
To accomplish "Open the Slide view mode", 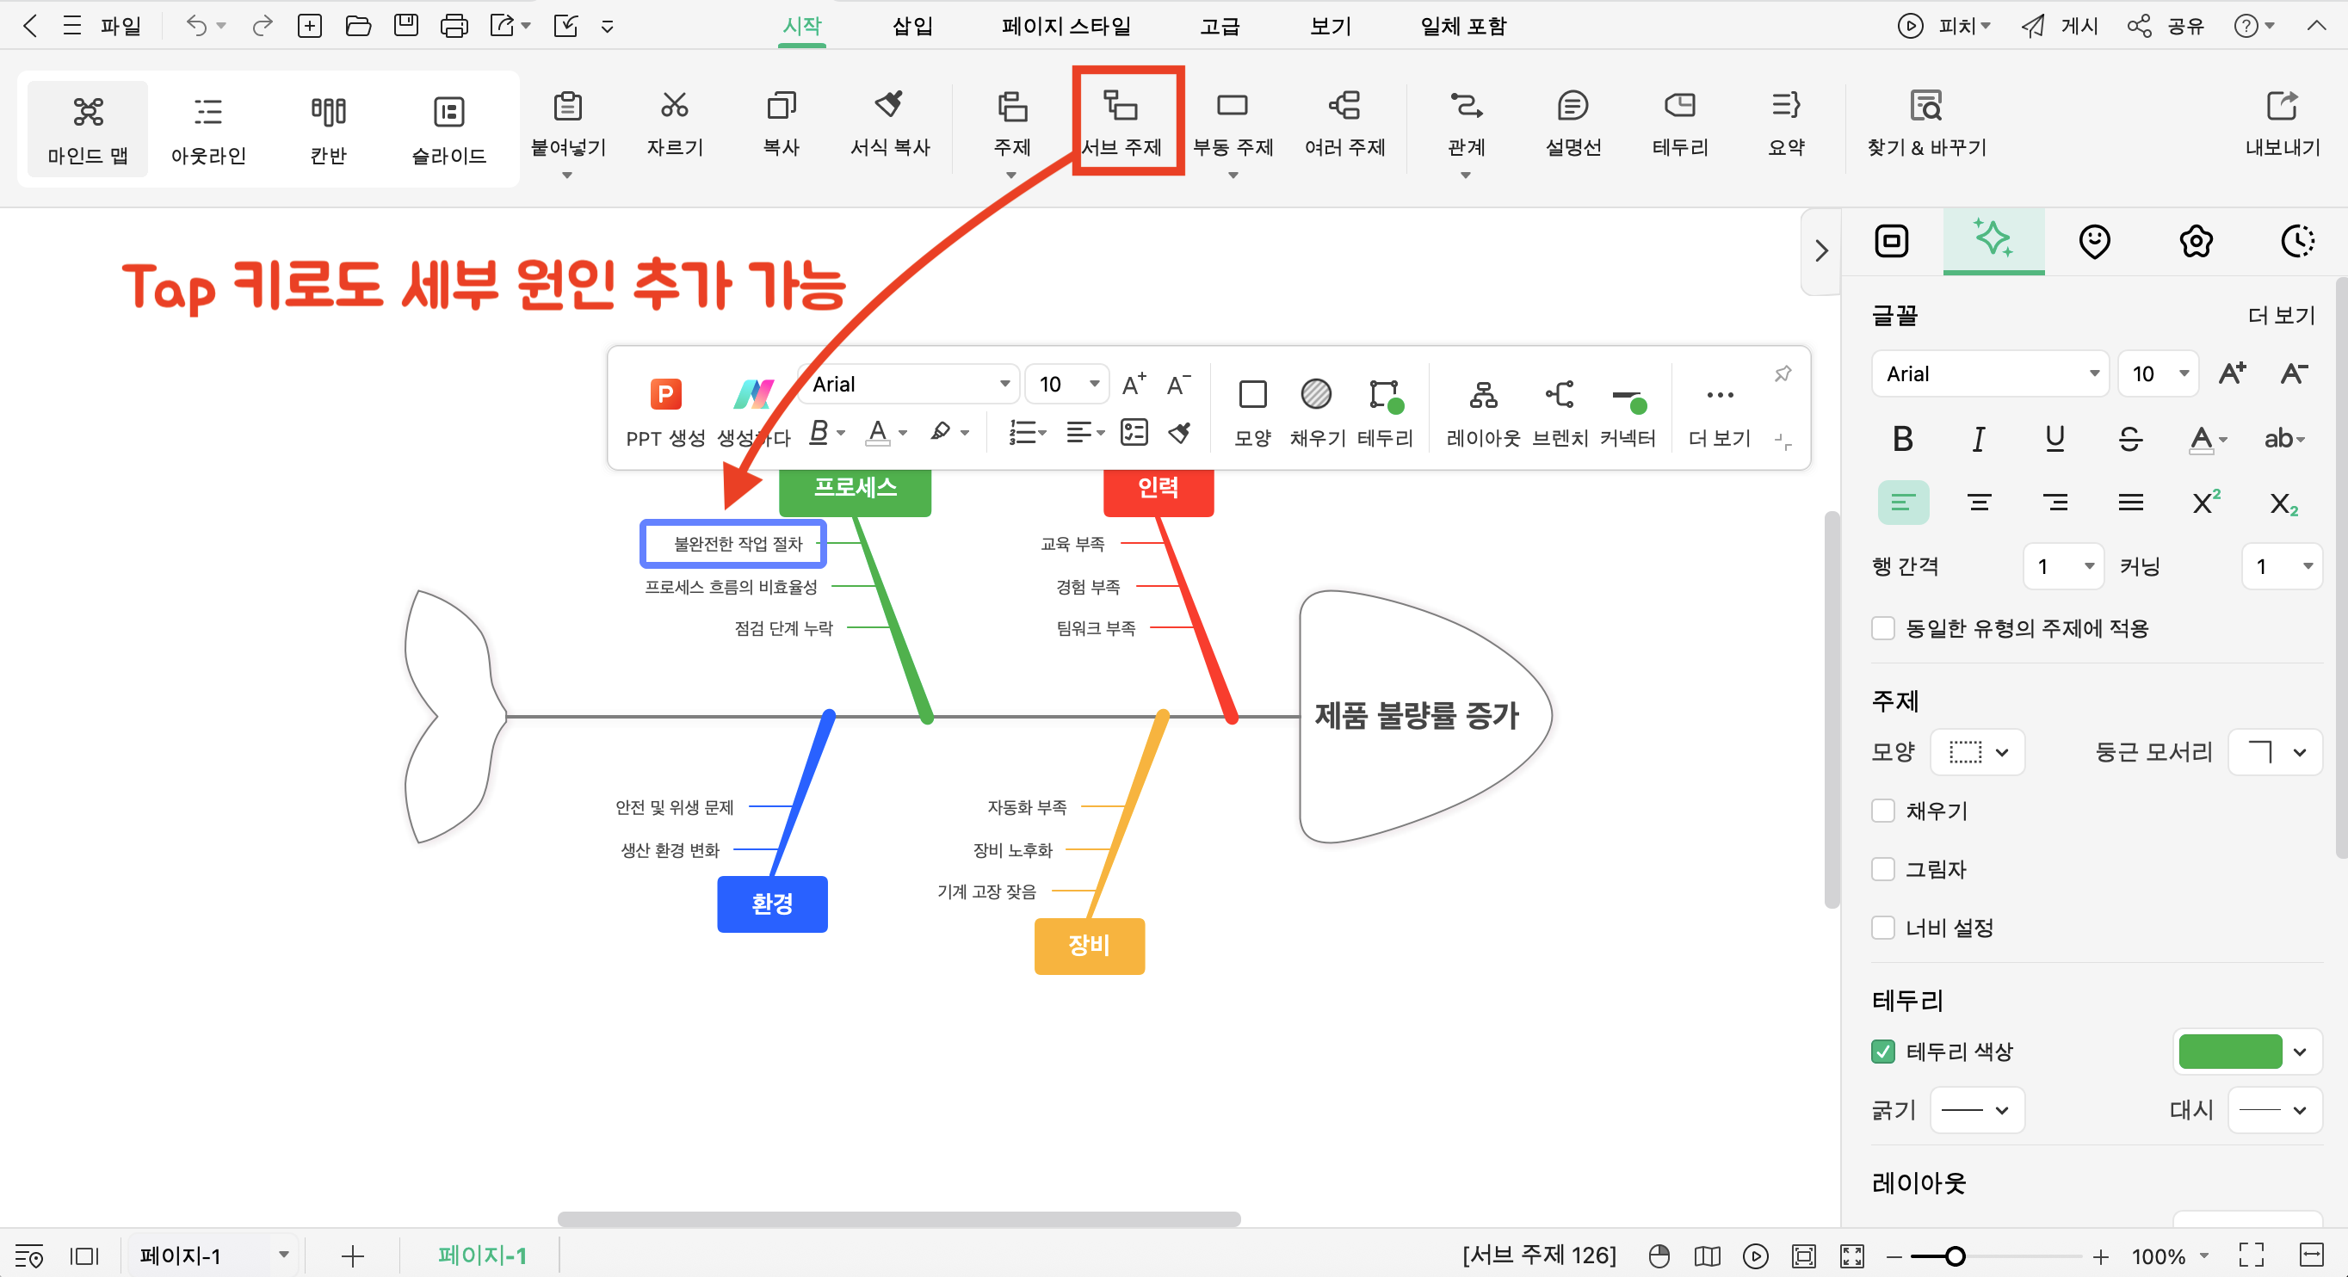I will tap(448, 129).
